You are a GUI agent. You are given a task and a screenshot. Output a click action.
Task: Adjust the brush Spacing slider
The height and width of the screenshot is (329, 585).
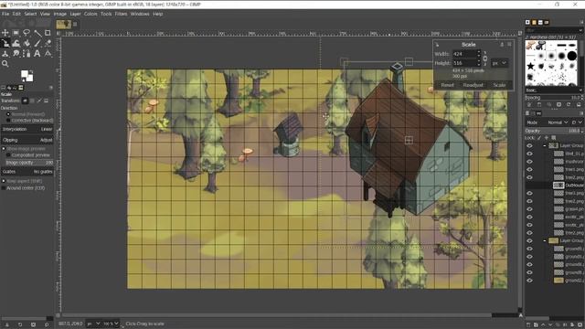[554, 98]
